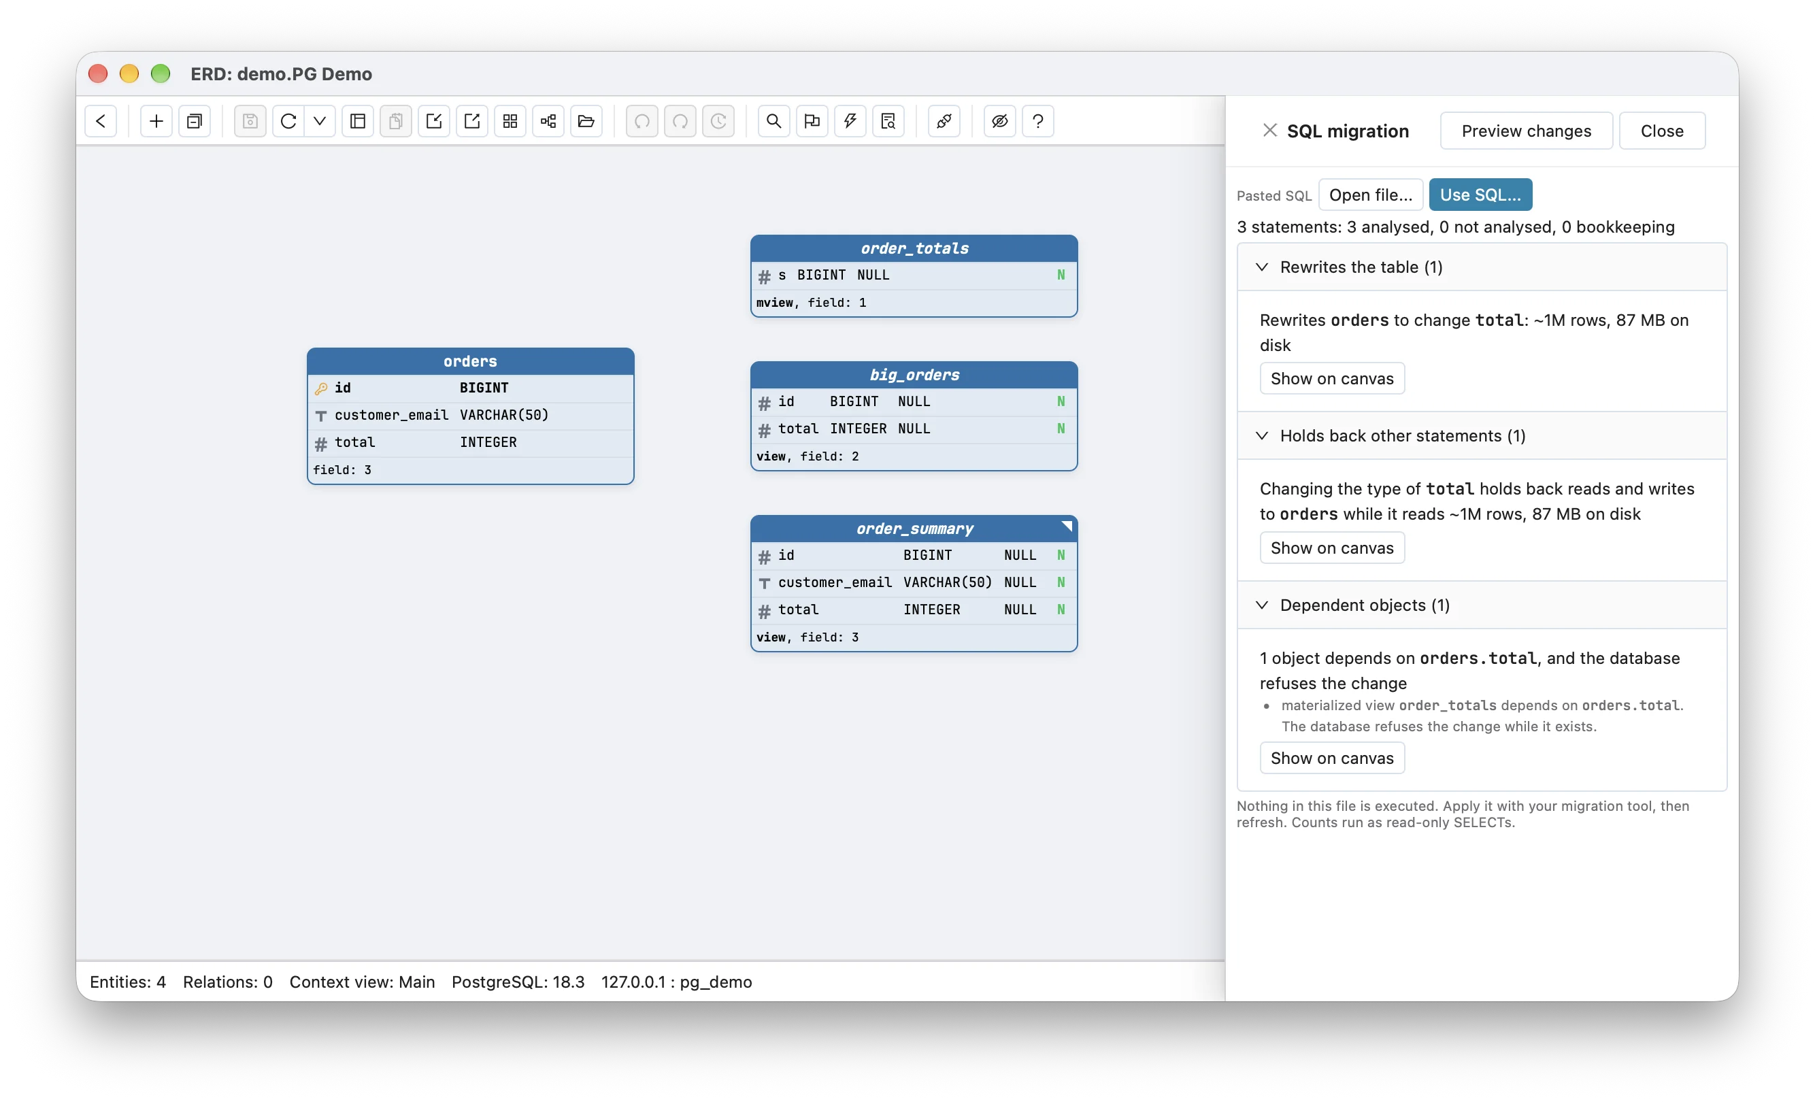The height and width of the screenshot is (1102, 1815).
Task: Click the table layout icon in toolbar
Action: click(358, 121)
